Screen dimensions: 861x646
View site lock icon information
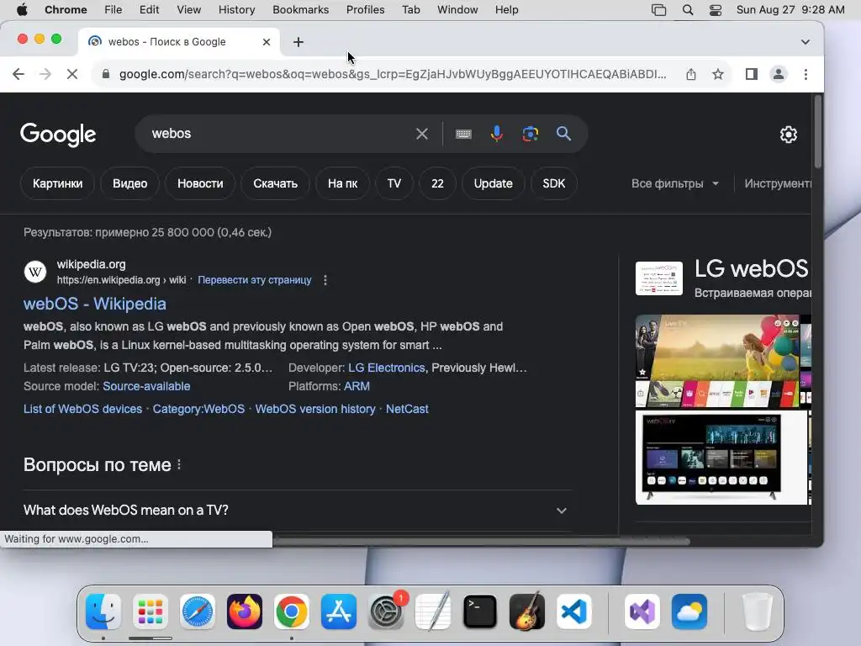pyautogui.click(x=106, y=74)
